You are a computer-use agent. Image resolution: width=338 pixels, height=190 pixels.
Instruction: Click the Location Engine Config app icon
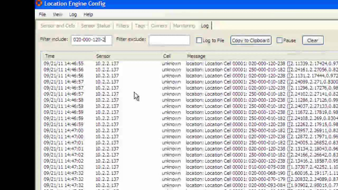tap(39, 3)
